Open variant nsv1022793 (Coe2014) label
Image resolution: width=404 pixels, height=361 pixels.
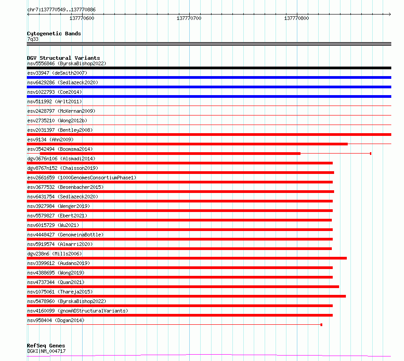[x=54, y=92]
